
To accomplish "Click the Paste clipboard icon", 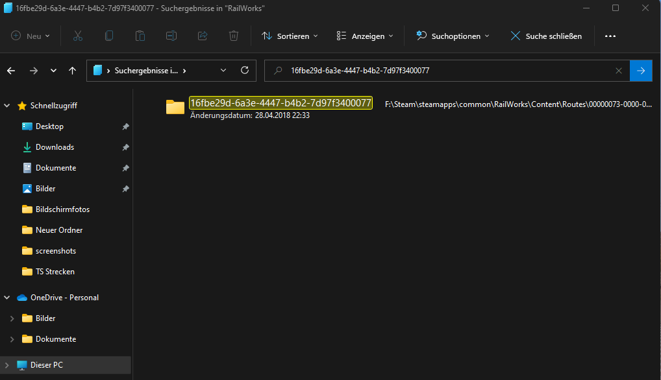I will [140, 36].
